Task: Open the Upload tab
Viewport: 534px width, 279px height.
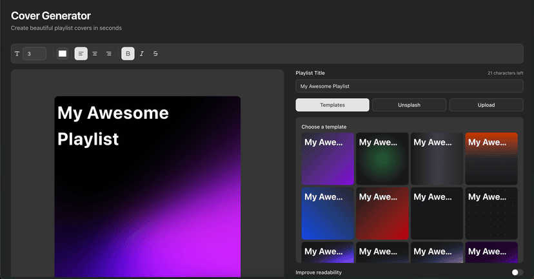Action: (x=486, y=105)
